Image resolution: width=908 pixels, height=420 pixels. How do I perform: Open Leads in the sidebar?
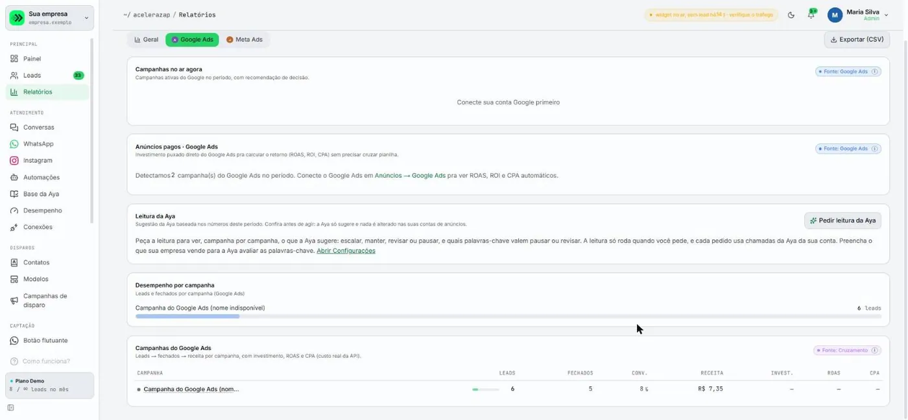click(x=49, y=75)
